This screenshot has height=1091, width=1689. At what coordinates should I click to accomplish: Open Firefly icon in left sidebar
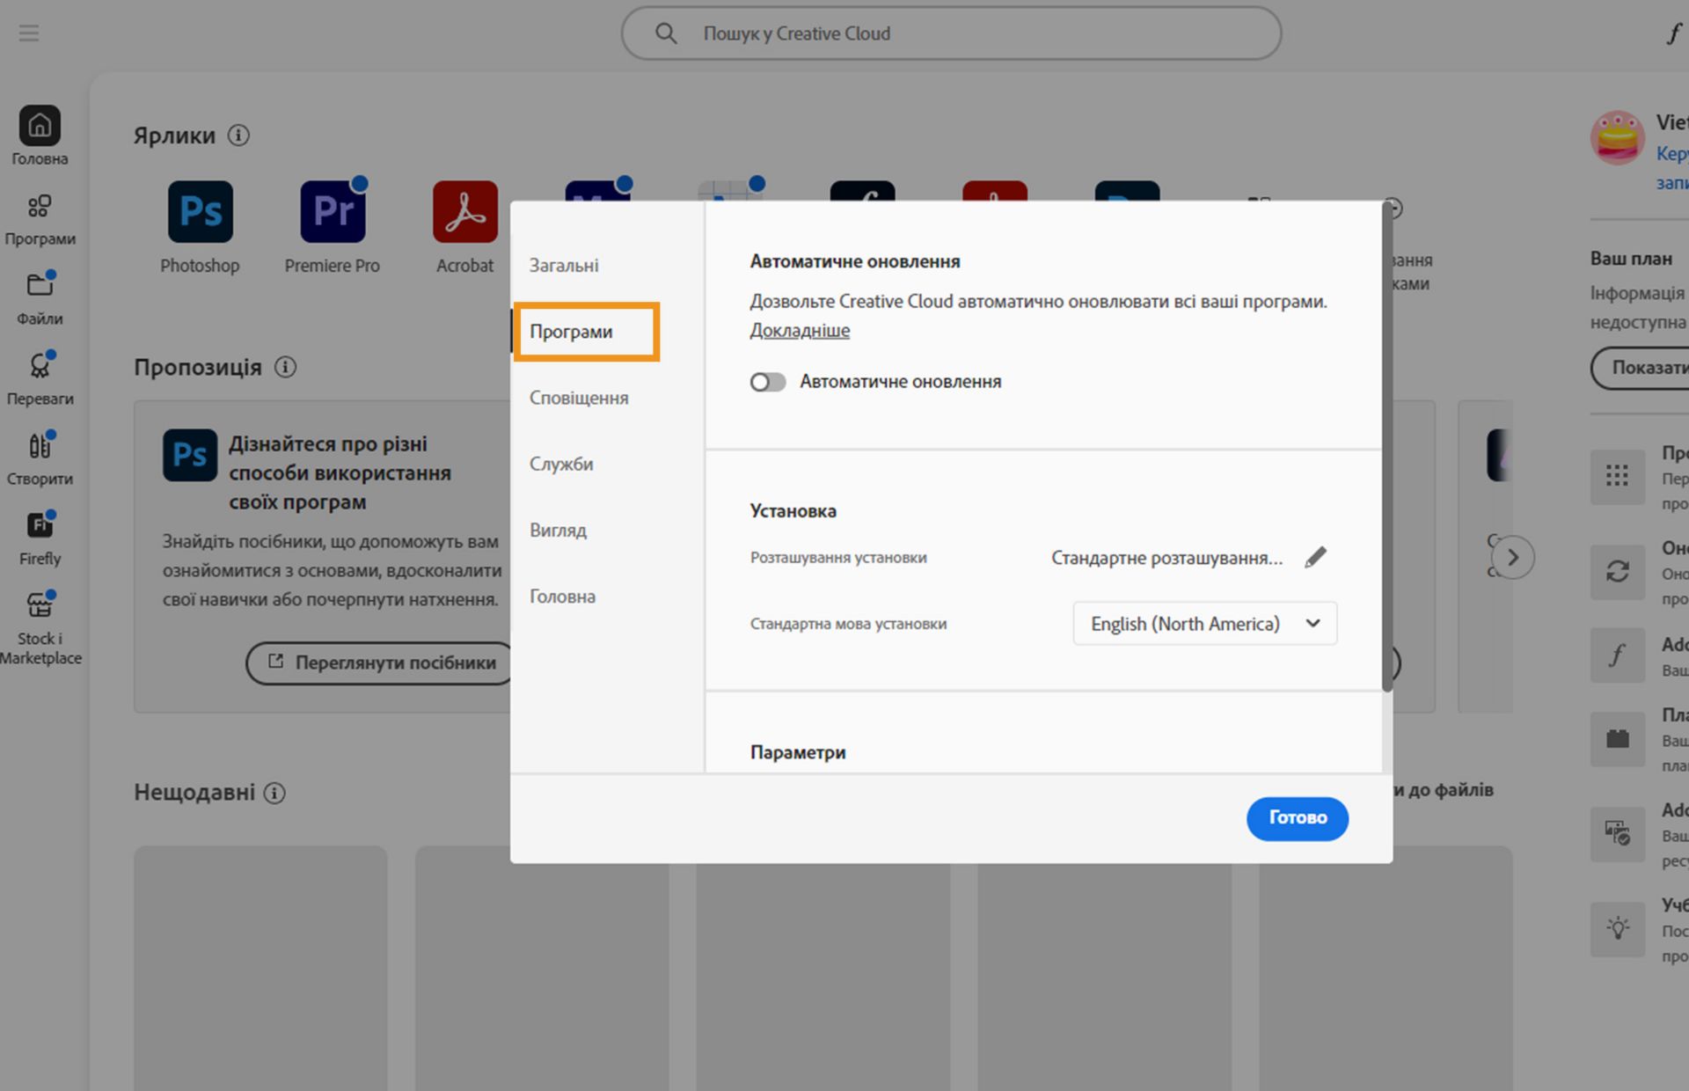tap(40, 526)
